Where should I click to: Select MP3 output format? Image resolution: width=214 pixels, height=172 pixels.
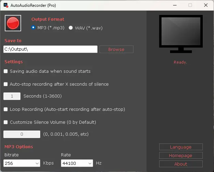pyautogui.click(x=33, y=28)
